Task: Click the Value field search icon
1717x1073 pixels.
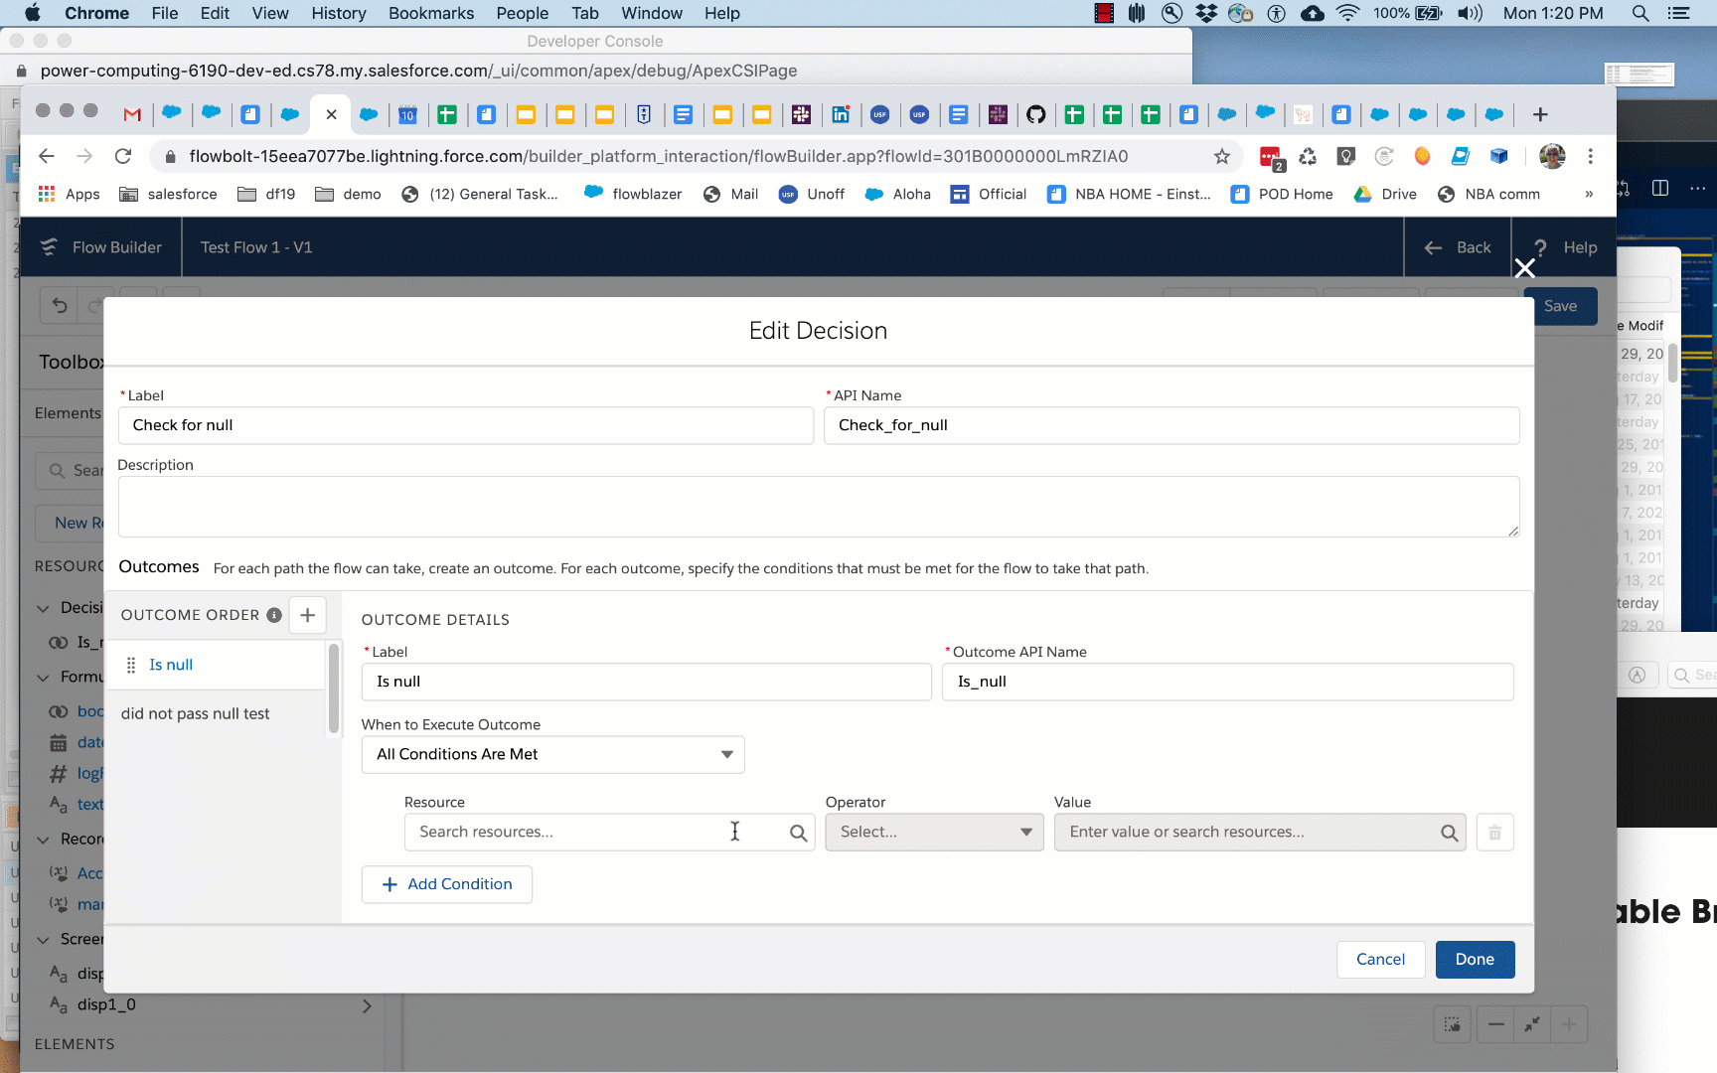Action: [x=1449, y=833]
